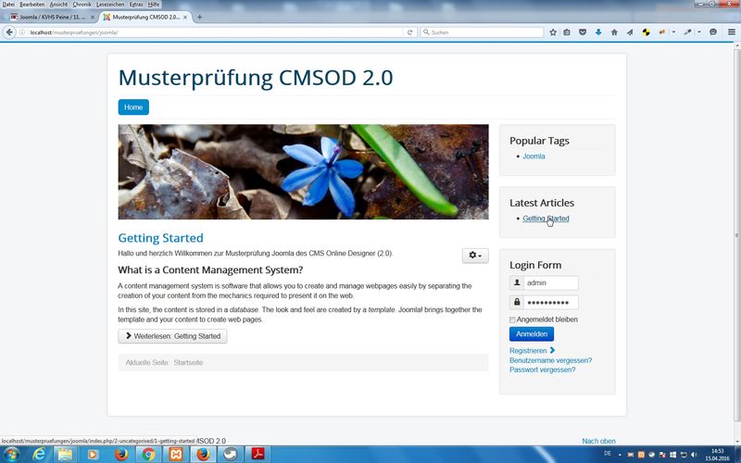The image size is (741, 463).
Task: Open the Windows Start button
Action: [11, 455]
